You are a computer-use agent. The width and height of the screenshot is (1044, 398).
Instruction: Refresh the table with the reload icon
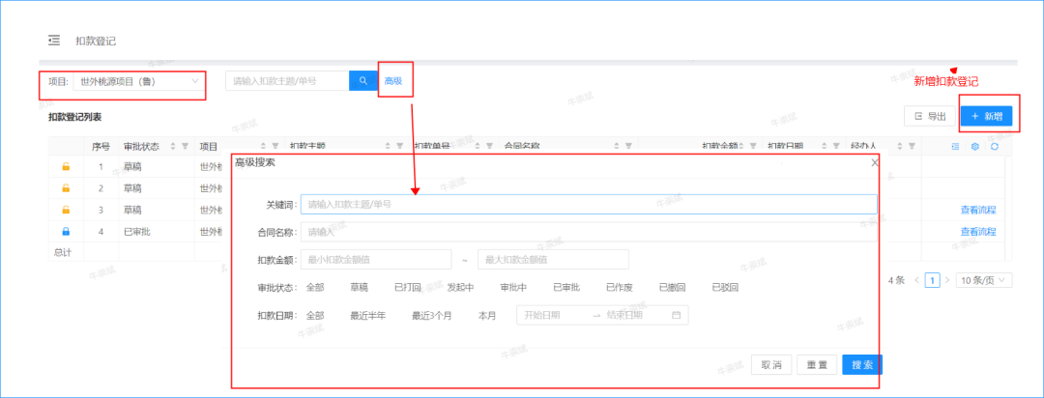(994, 147)
